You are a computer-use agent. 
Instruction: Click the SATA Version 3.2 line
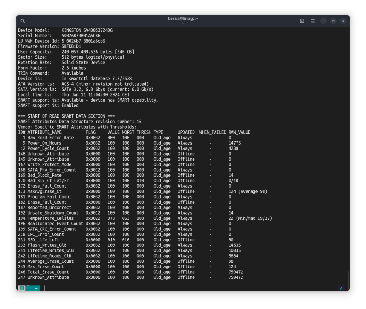tap(86, 89)
